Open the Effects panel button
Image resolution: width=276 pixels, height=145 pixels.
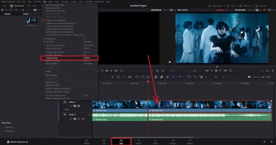(32, 6)
